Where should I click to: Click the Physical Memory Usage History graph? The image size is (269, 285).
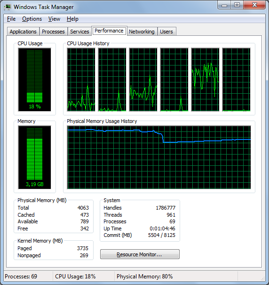pos(159,157)
